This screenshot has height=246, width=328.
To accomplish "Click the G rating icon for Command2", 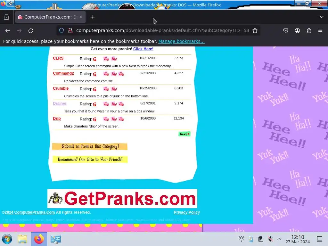I will [x=95, y=74].
